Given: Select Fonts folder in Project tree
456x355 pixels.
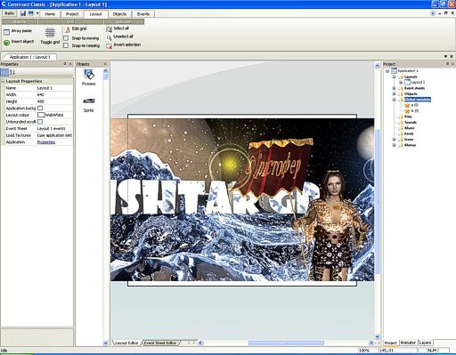Looking at the screenshot, I should (x=409, y=133).
